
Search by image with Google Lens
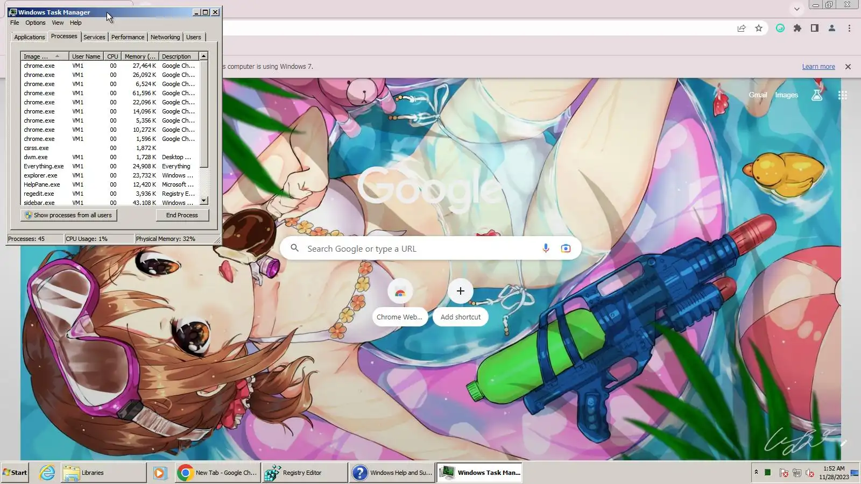click(566, 248)
